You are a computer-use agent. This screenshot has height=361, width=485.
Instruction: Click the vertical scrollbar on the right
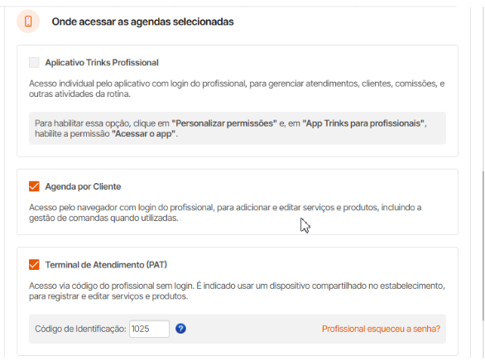483,246
